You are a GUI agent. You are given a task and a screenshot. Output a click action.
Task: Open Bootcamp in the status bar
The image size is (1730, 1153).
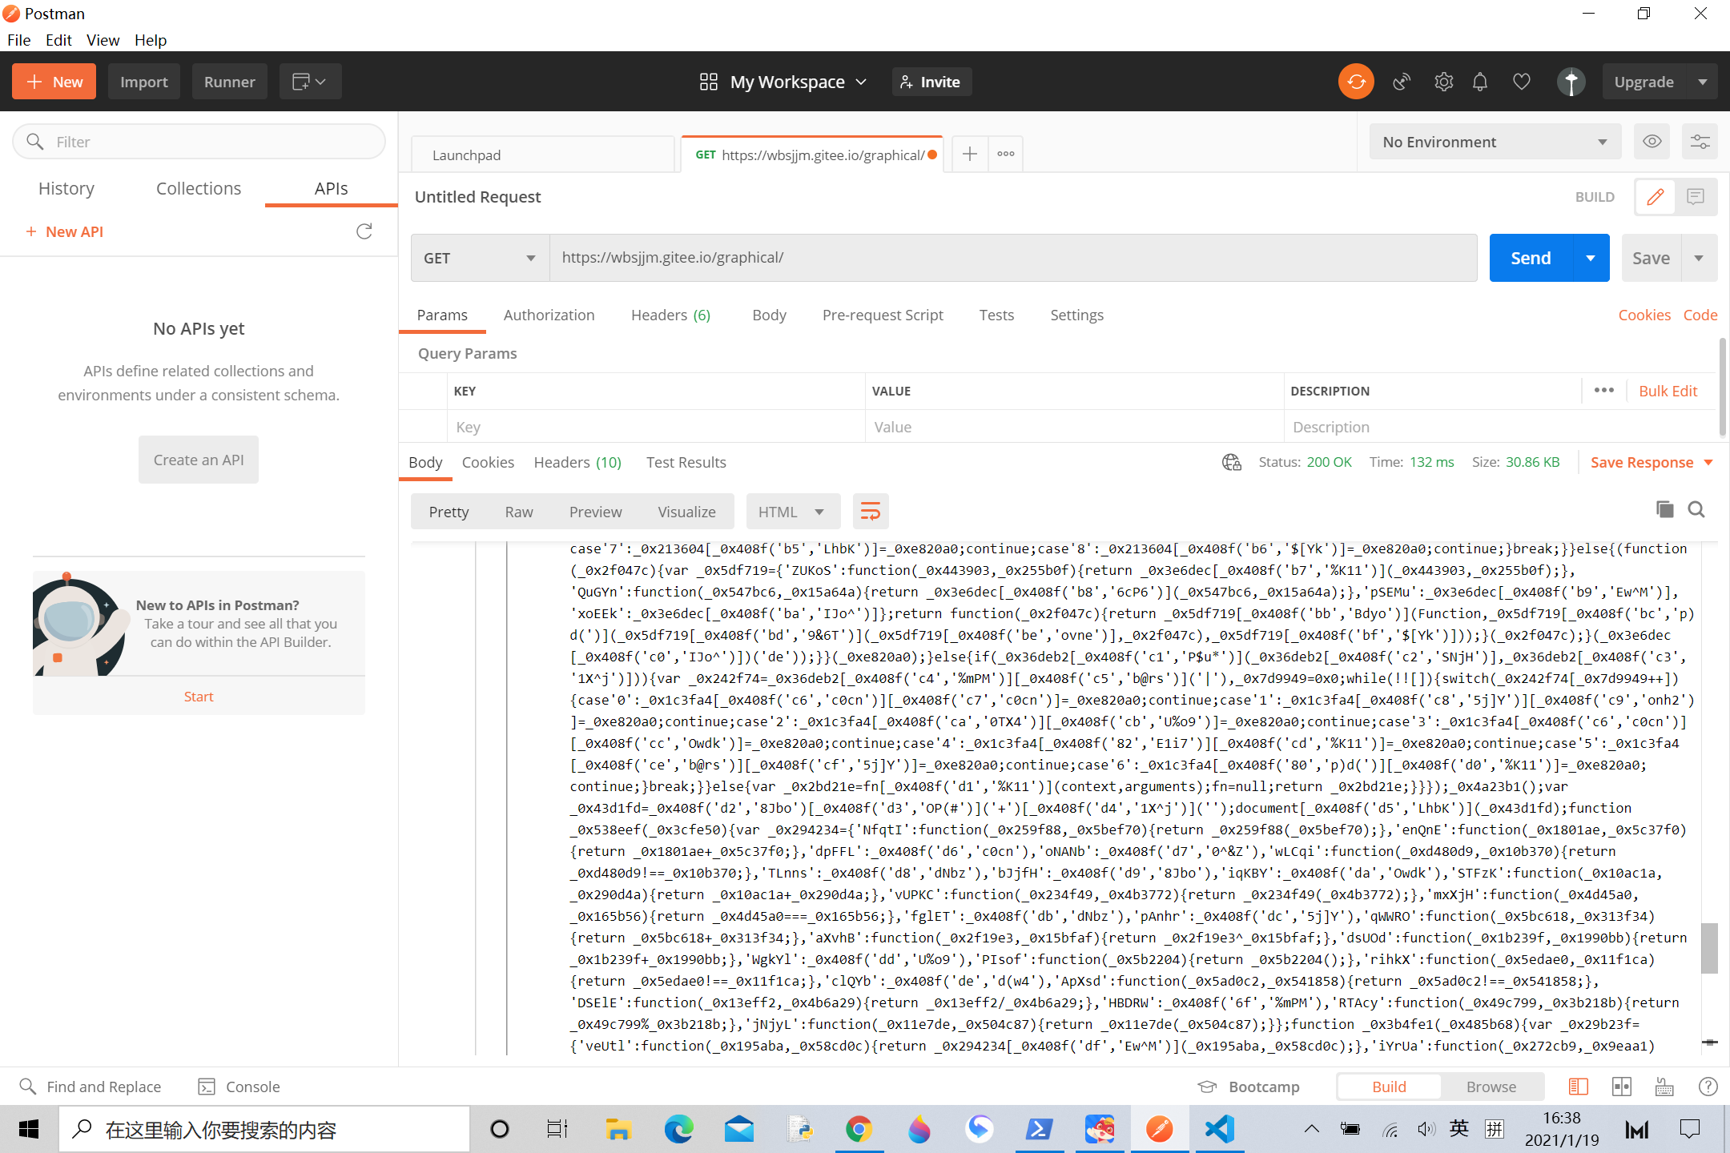coord(1249,1087)
